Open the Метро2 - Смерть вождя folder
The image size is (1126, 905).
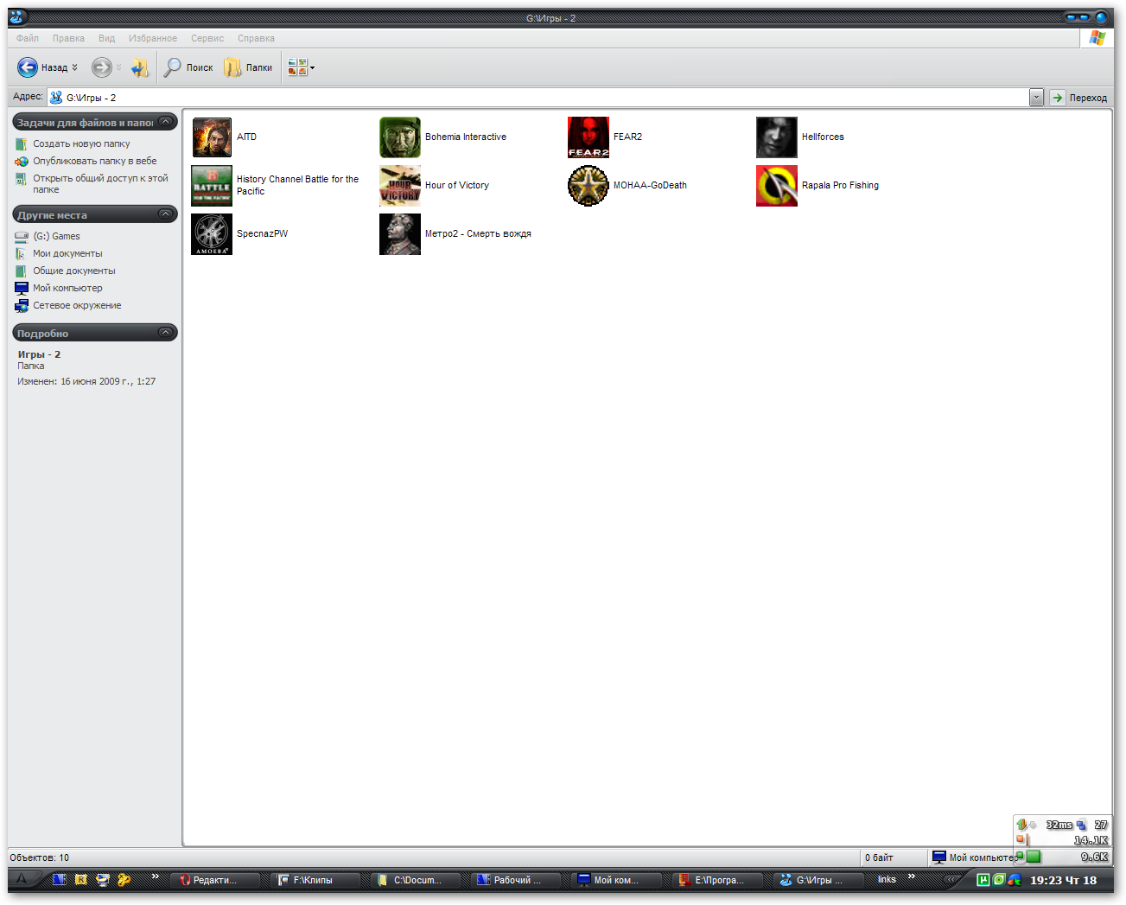click(400, 233)
